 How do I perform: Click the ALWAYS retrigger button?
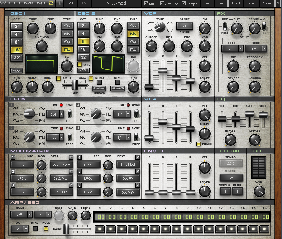pyautogui.click(x=118, y=88)
